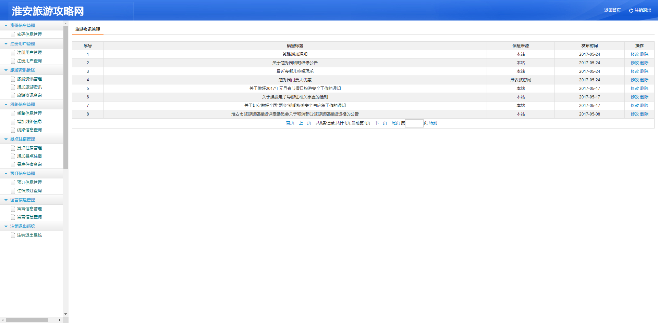Click source cell 淮安旅游网
This screenshot has height=323, width=658.
(x=521, y=80)
